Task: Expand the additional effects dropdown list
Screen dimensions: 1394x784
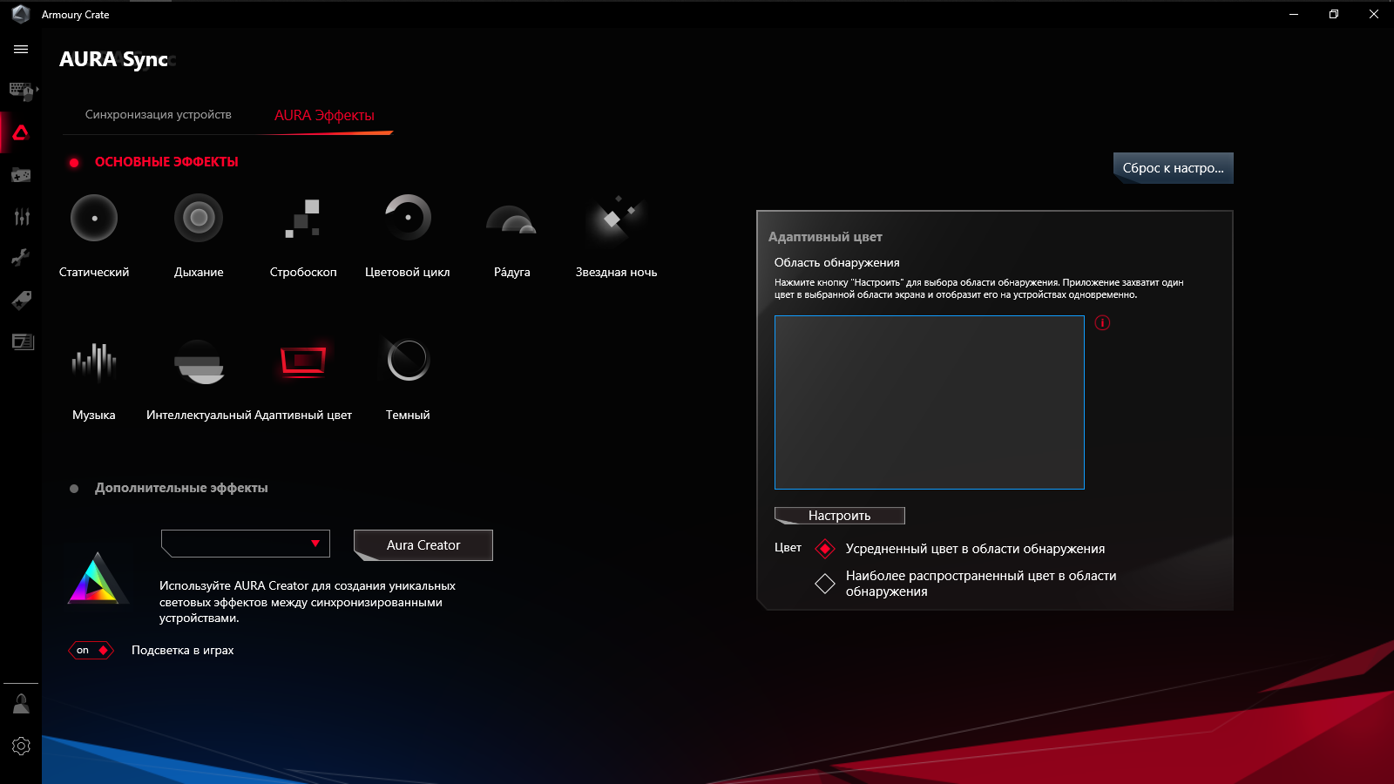Action: pos(246,544)
